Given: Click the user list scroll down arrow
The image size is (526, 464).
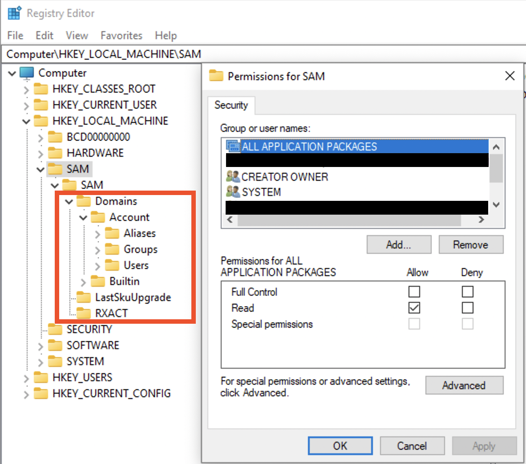Looking at the screenshot, I should pyautogui.click(x=496, y=204).
